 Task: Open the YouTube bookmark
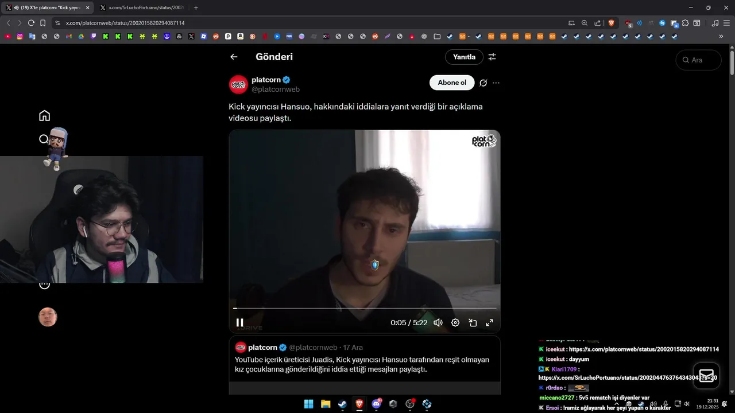(x=7, y=36)
